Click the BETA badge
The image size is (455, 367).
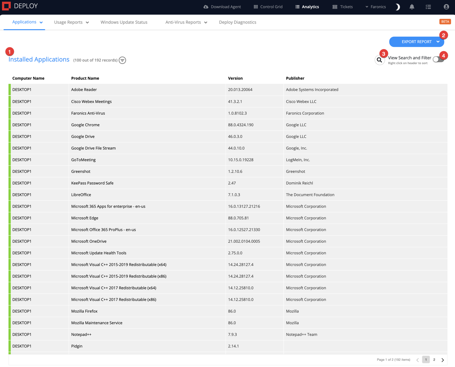click(x=445, y=22)
